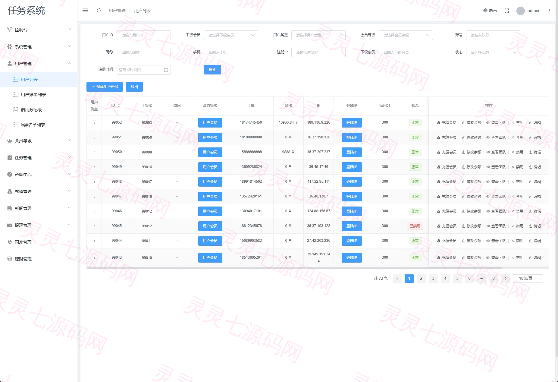
Task: Open the 10条/页 page size dropdown
Action: pos(528,279)
